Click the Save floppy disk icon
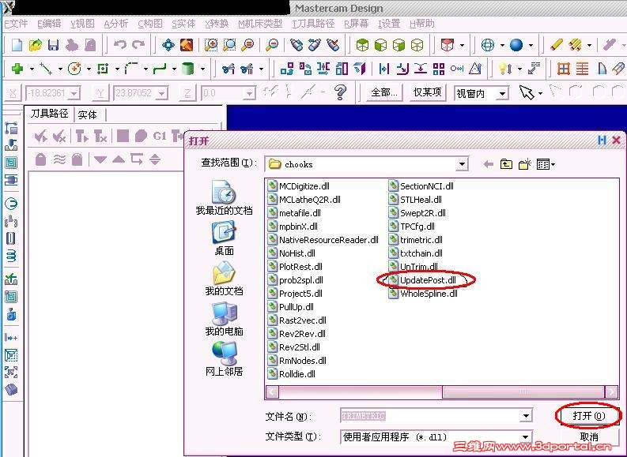Image resolution: width=627 pixels, height=457 pixels. (53, 45)
